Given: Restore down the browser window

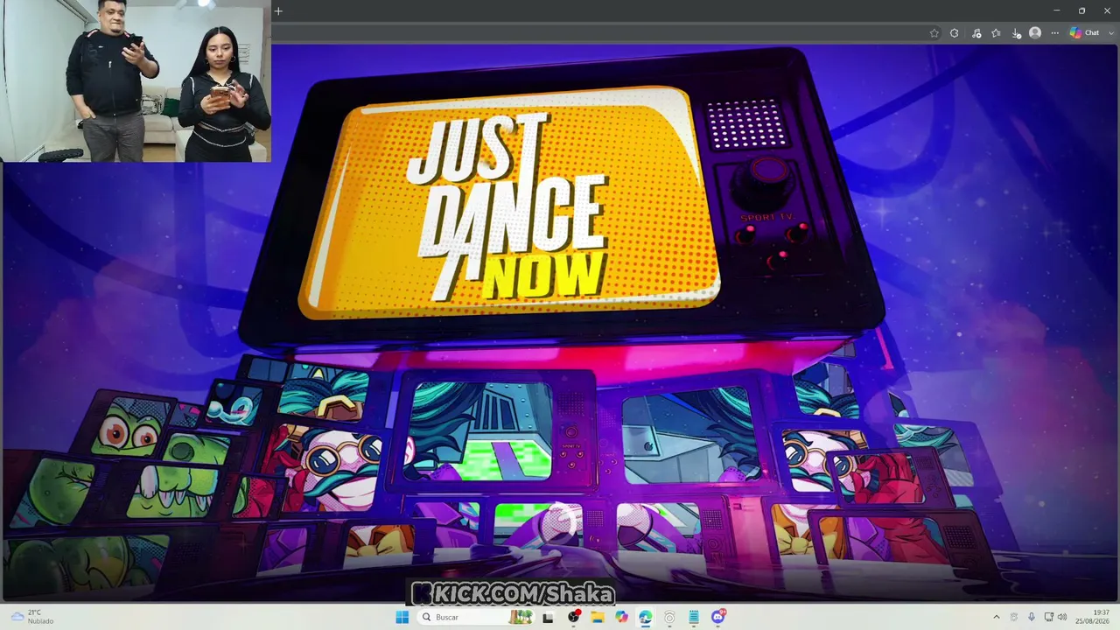Looking at the screenshot, I should pos(1081,11).
